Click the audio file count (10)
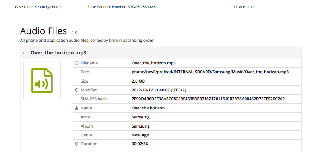 [x=75, y=33]
